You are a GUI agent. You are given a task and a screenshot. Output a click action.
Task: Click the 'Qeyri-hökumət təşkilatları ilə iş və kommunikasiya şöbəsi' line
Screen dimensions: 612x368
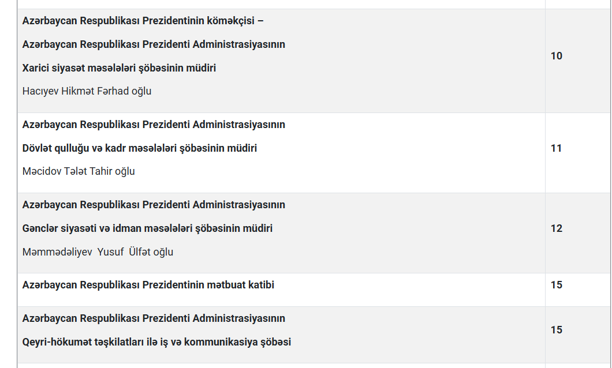156,342
